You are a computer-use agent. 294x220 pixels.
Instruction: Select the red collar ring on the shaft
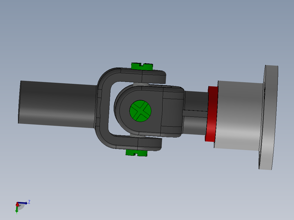pos(212,114)
